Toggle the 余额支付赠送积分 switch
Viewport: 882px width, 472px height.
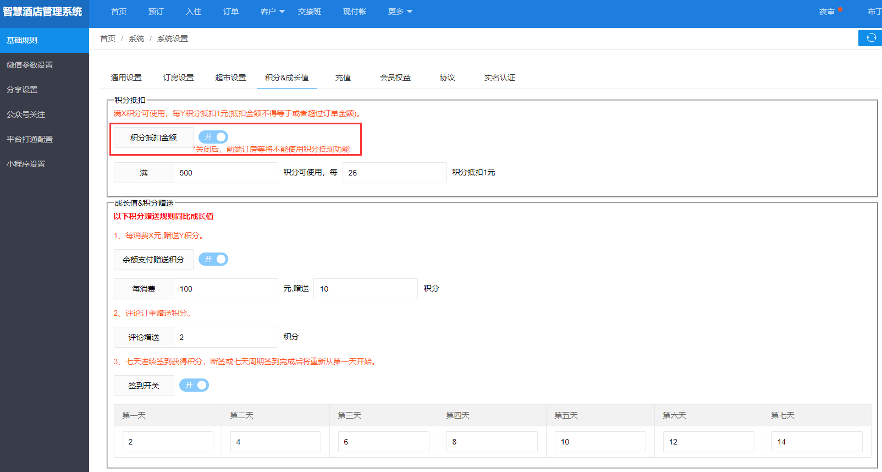(213, 259)
